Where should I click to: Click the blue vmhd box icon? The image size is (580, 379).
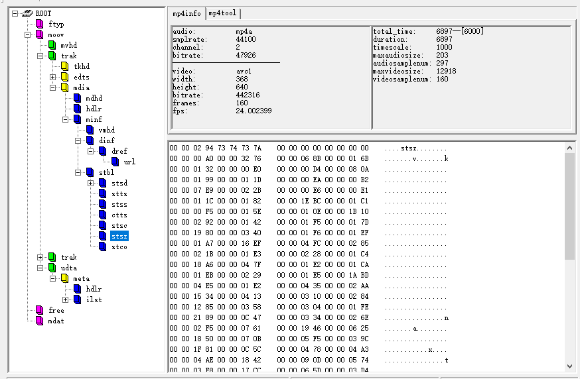point(90,130)
